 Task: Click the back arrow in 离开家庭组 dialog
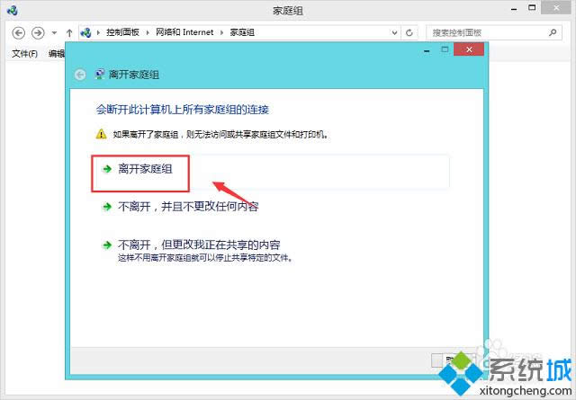pyautogui.click(x=80, y=75)
